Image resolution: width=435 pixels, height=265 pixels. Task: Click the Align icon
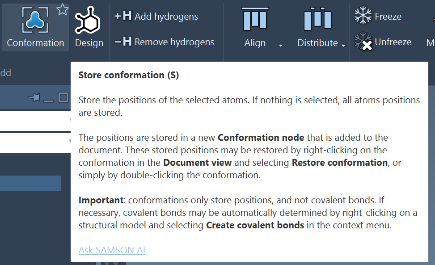coord(255,19)
